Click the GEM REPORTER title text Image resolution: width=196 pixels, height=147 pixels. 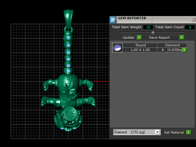point(132,18)
